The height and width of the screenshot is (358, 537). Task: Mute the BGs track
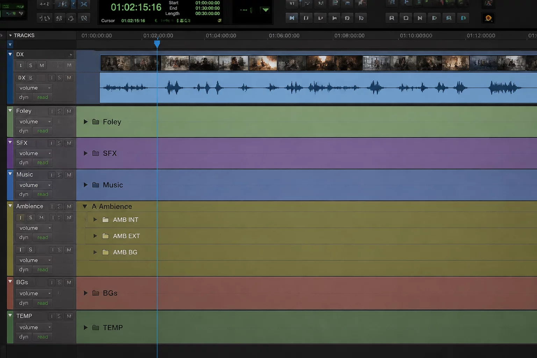click(x=69, y=282)
